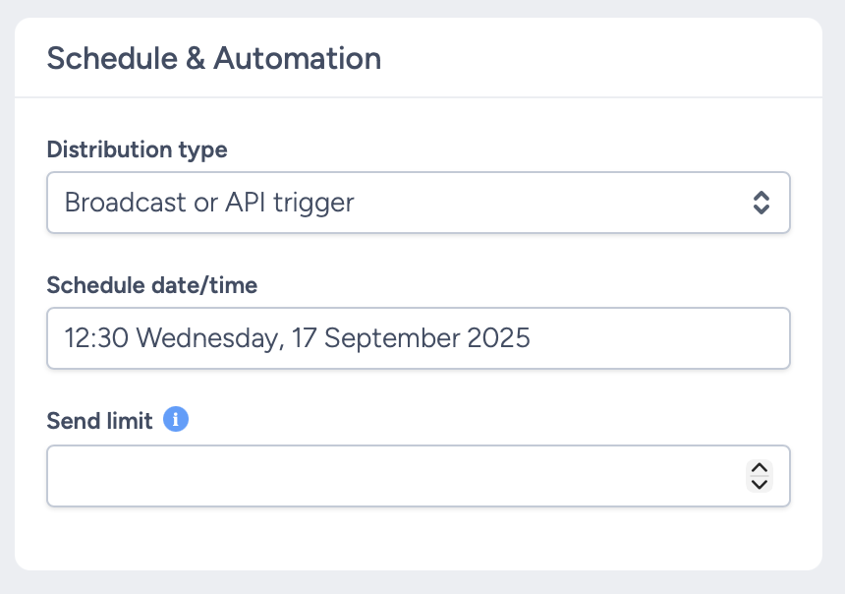Click the blue information badge next to Send limit
845x594 pixels.
pyautogui.click(x=175, y=419)
